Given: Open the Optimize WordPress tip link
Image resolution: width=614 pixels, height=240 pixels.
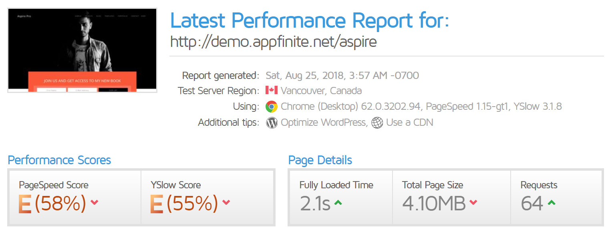Looking at the screenshot, I should tap(324, 123).
